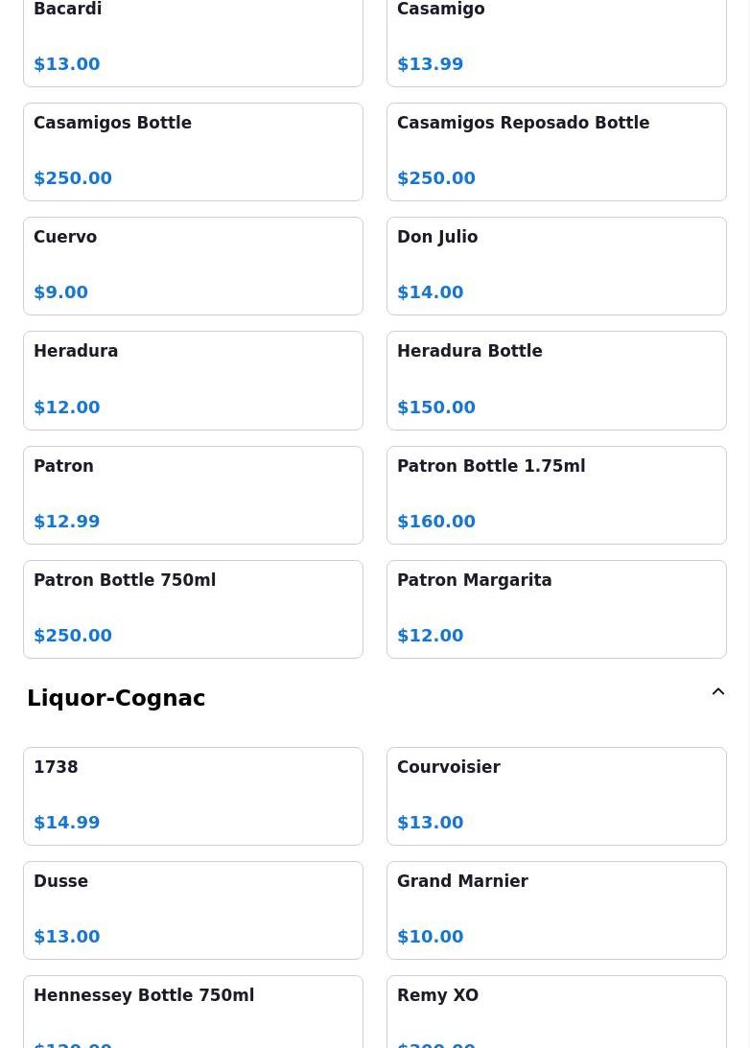Choose the Heradura Bottle card
Viewport: 750px width, 1048px height.
556,380
